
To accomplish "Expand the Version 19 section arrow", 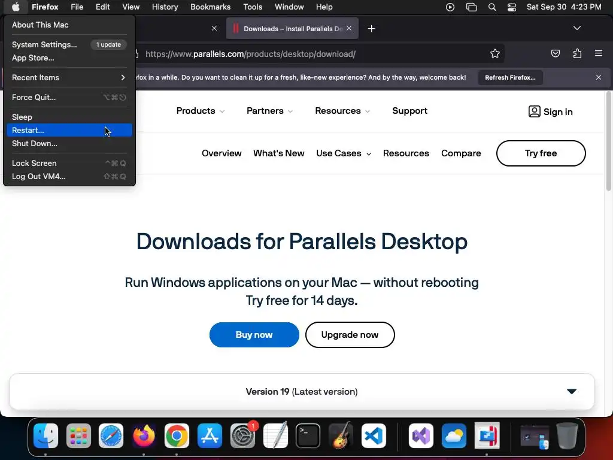I will pyautogui.click(x=572, y=392).
